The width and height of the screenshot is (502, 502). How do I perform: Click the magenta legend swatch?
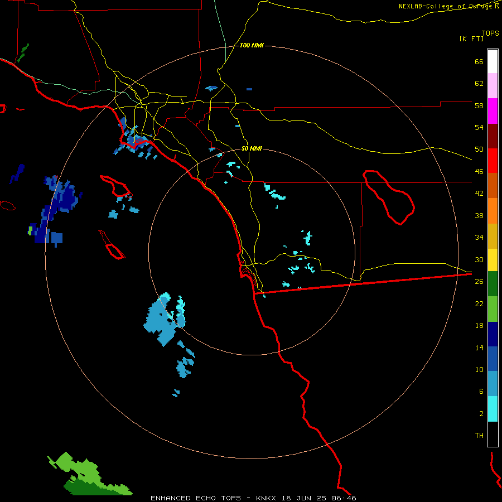[493, 111]
